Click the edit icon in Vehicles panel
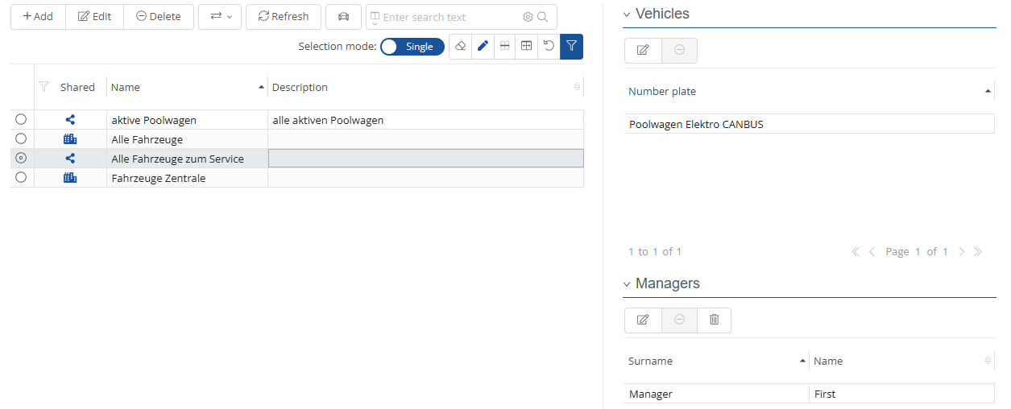The height and width of the screenshot is (409, 1011). [x=643, y=50]
